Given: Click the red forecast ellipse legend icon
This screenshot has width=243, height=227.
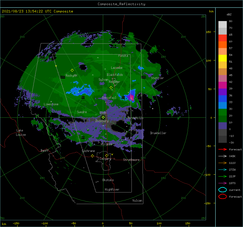Looking at the screenshot, I should [222, 196].
